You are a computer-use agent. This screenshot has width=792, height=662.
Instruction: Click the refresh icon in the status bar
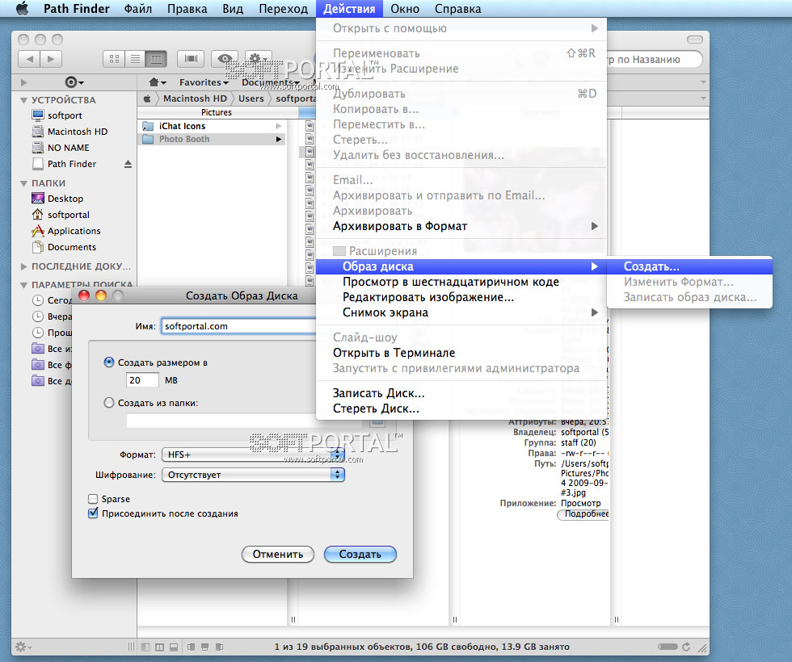pos(686,647)
